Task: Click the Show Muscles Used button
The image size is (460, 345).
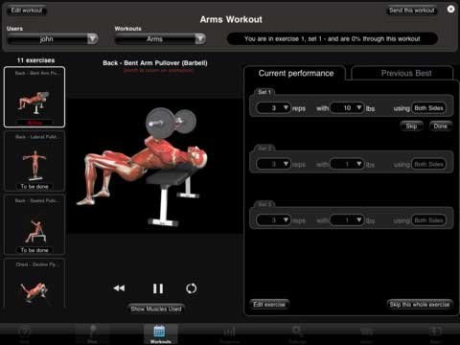Action: pyautogui.click(x=156, y=309)
